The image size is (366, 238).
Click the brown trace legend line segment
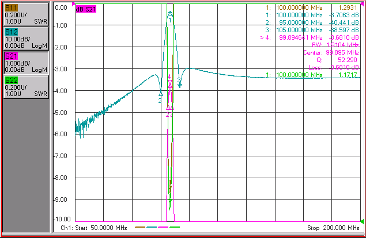140,227
